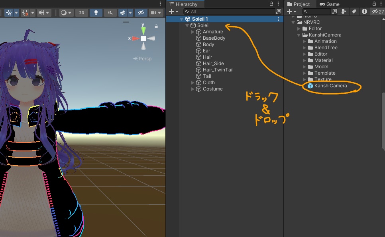Open the scene effects dropdown arrow

click(x=130, y=13)
